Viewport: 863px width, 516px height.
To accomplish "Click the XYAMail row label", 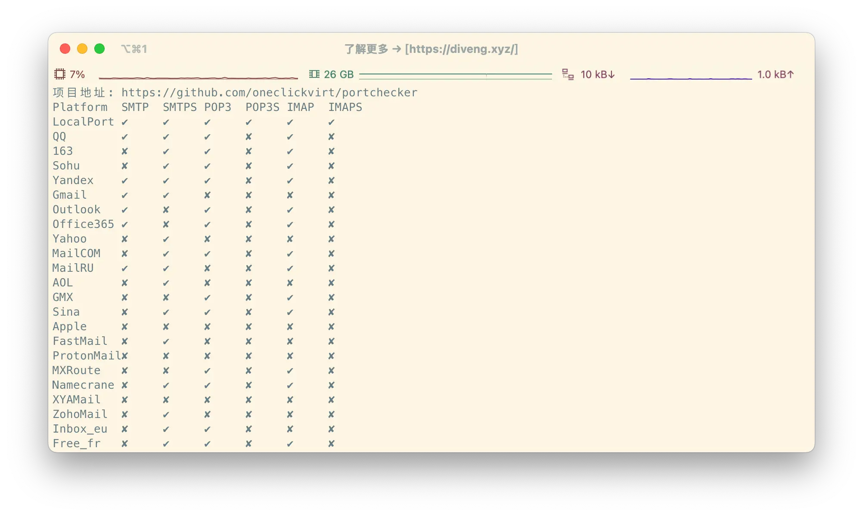I will click(x=77, y=399).
